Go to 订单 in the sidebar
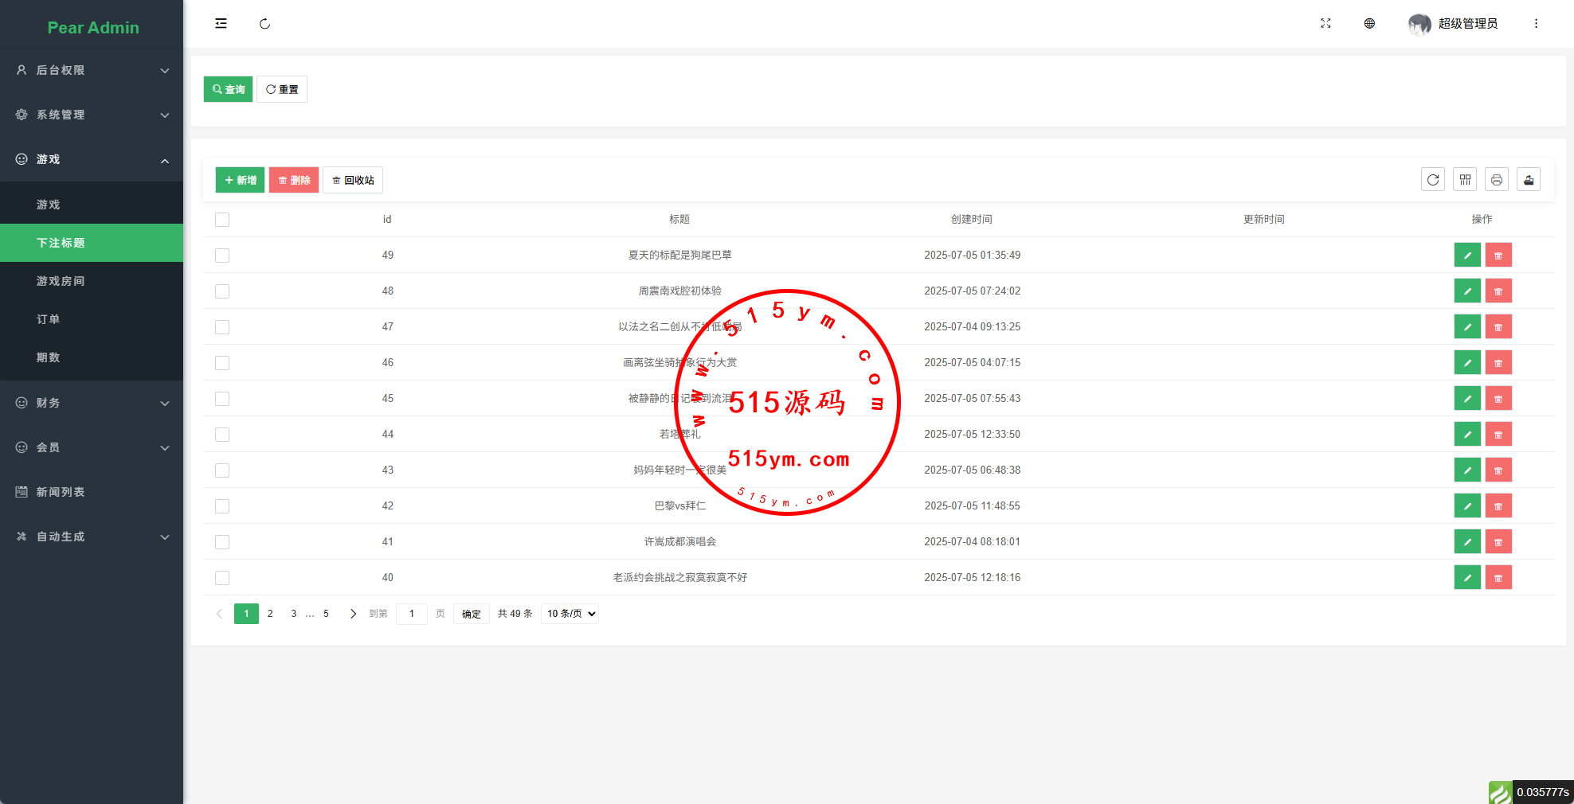Viewport: 1574px width, 804px height. [48, 319]
